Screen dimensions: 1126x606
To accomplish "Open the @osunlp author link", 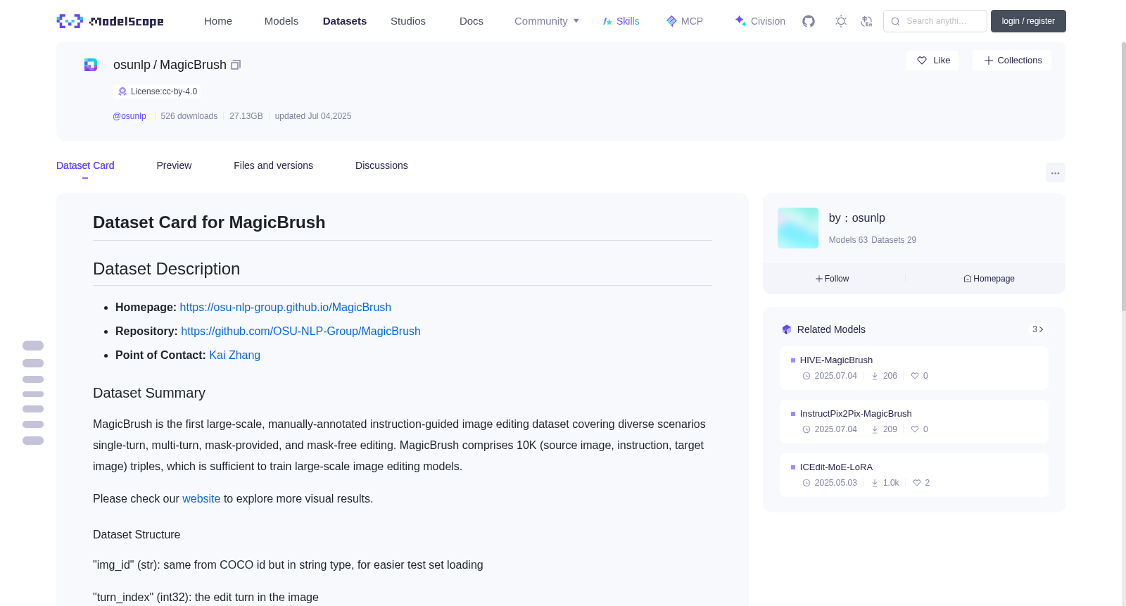I will click(129, 116).
